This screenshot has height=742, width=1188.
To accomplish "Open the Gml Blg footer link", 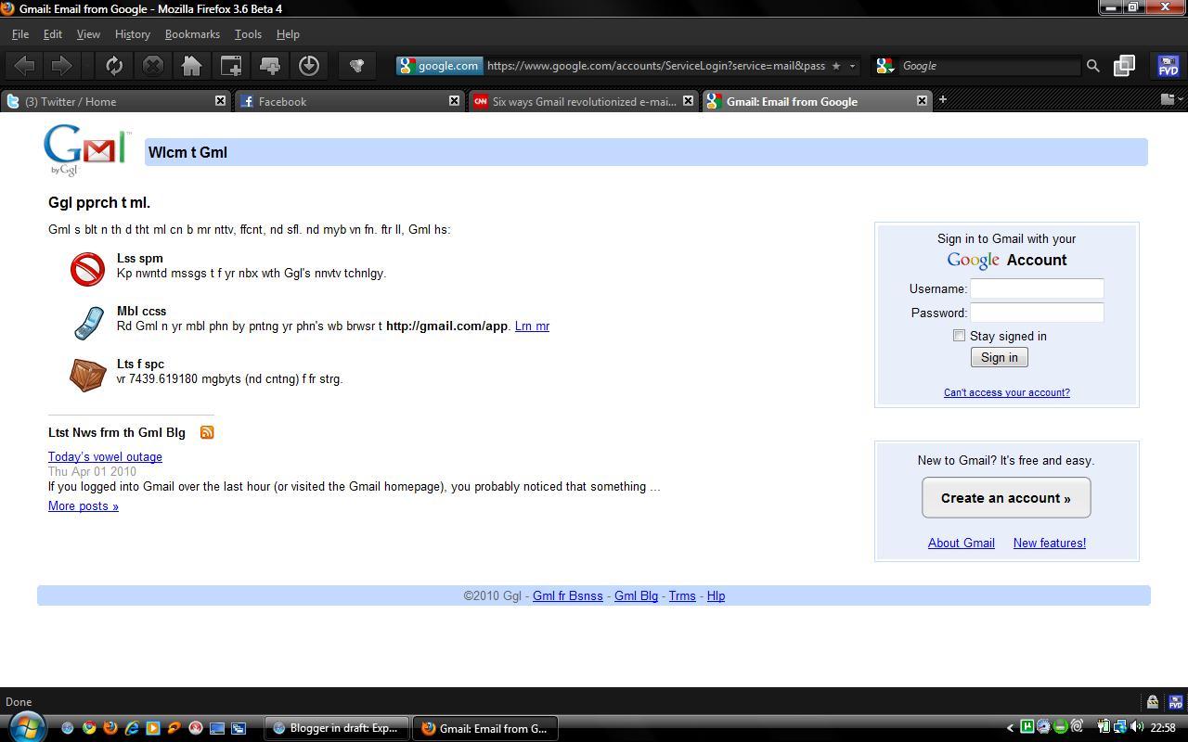I will (x=636, y=596).
